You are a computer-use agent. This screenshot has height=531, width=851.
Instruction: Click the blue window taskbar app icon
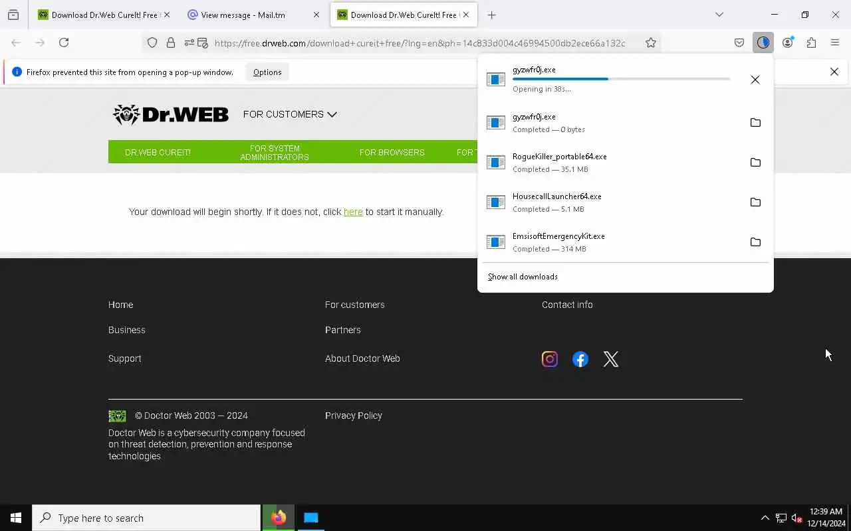pos(311,518)
